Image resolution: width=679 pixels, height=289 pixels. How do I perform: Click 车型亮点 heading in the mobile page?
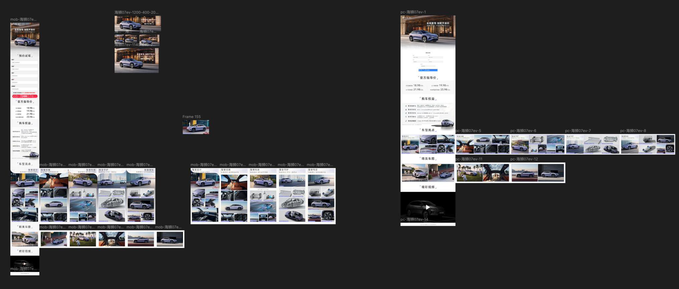[25, 164]
